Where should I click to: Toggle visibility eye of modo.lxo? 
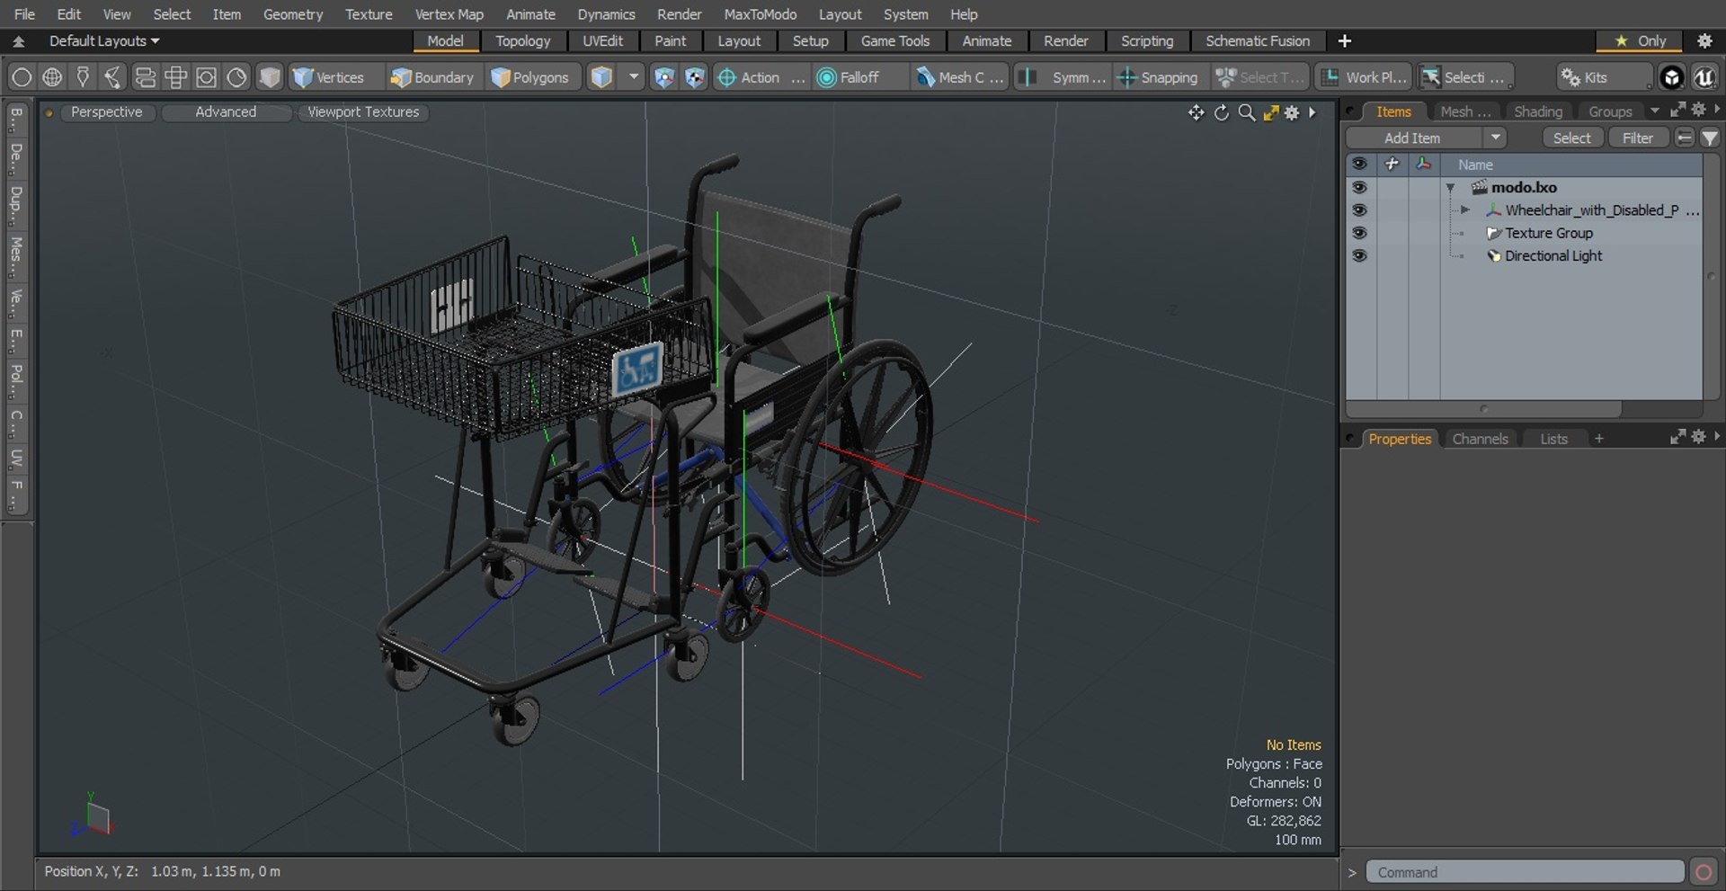coord(1359,187)
